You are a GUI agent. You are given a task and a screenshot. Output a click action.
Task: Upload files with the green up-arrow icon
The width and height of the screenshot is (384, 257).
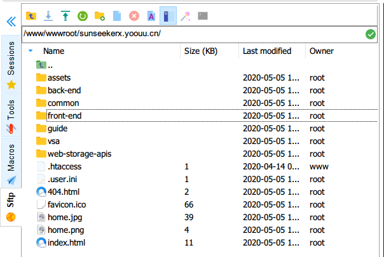65,15
